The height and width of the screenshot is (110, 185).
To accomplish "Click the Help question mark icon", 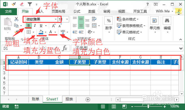I will pyautogui.click(x=147, y=4).
